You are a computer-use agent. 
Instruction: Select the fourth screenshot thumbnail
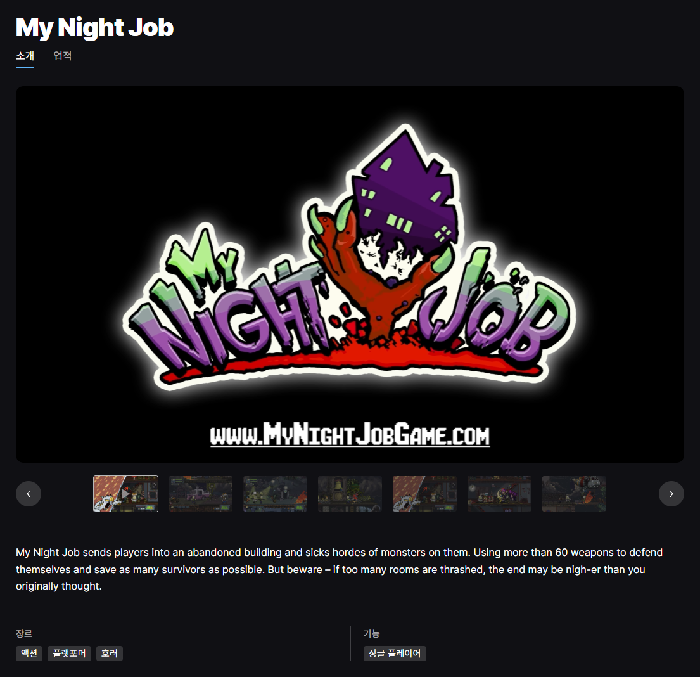[x=350, y=494]
